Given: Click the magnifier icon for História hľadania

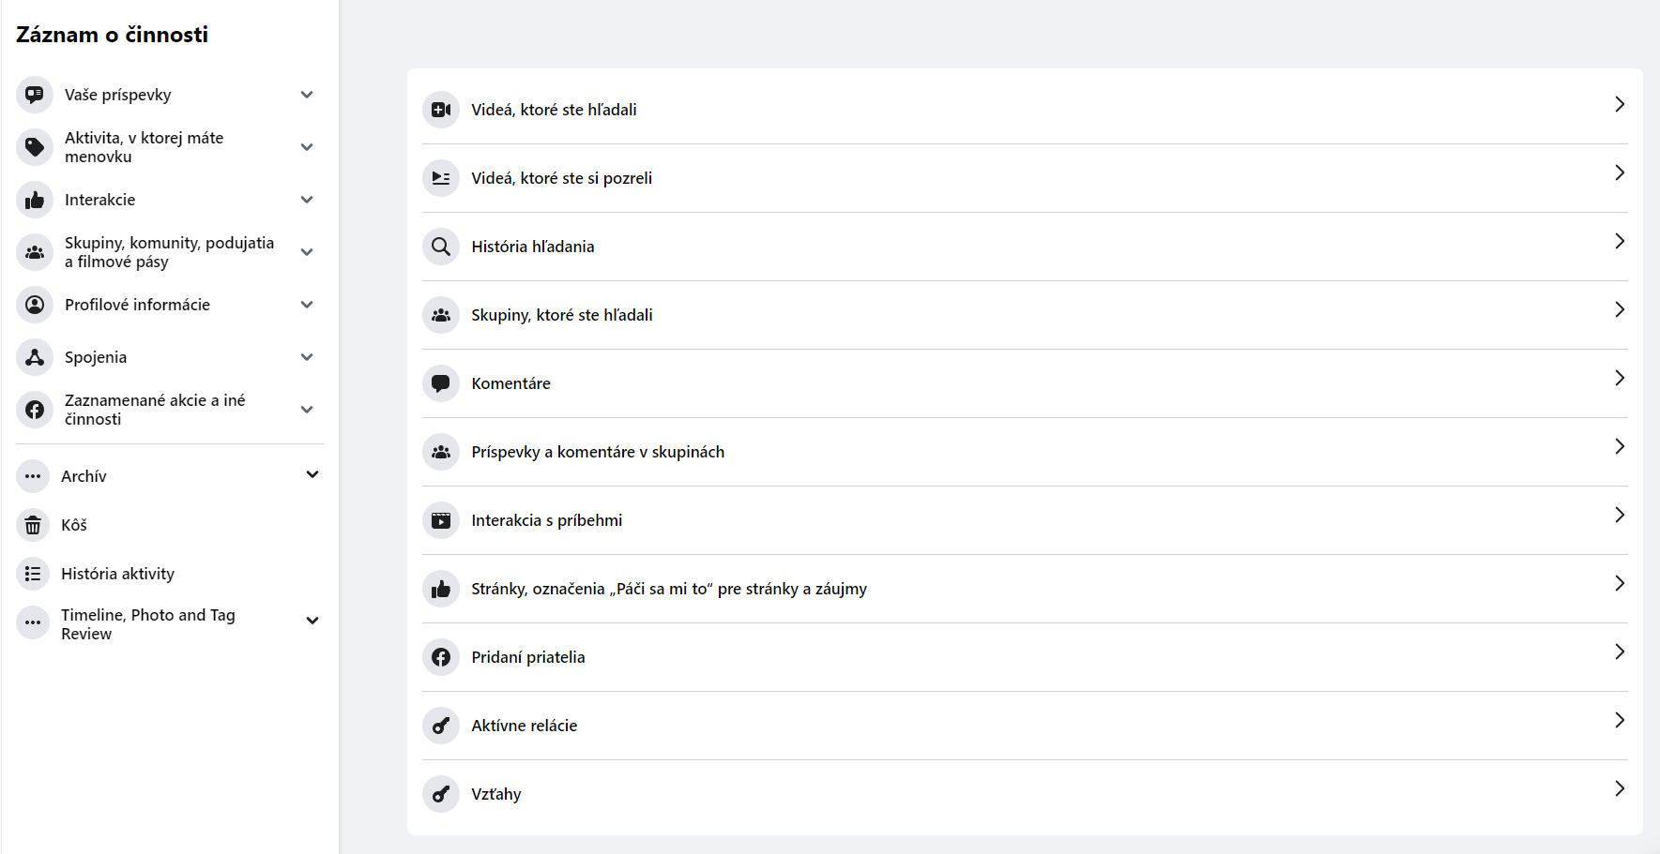Looking at the screenshot, I should click(441, 247).
